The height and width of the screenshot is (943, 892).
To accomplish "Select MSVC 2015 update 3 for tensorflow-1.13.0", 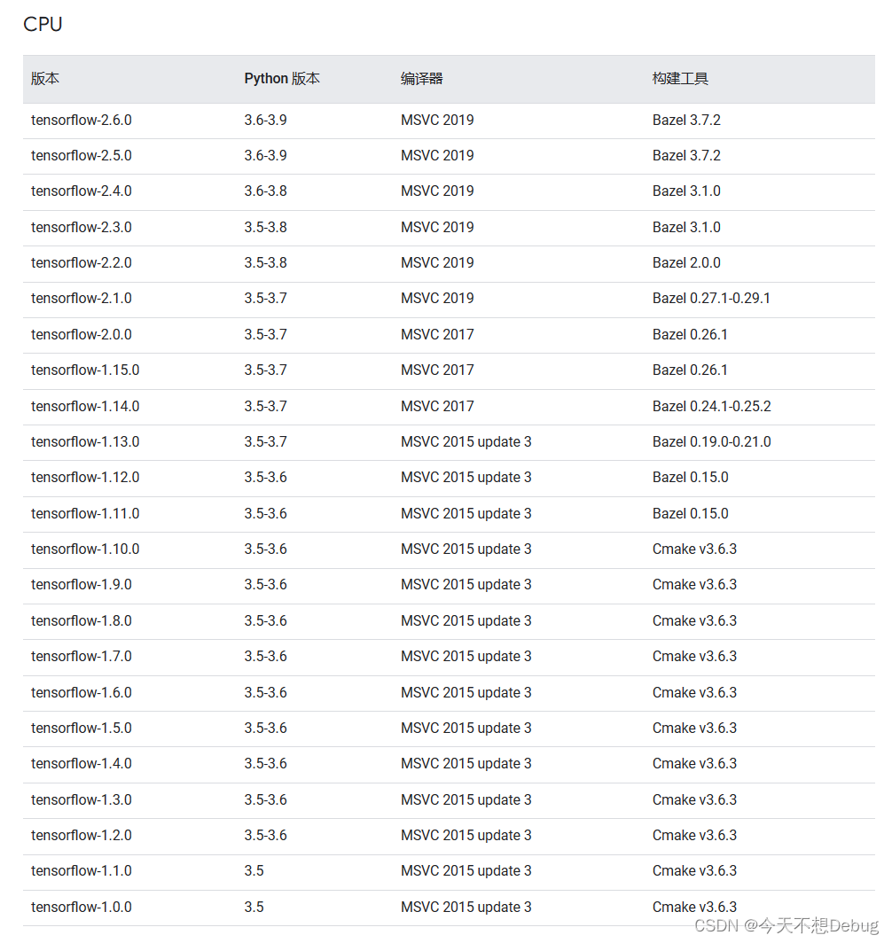I will pos(466,442).
